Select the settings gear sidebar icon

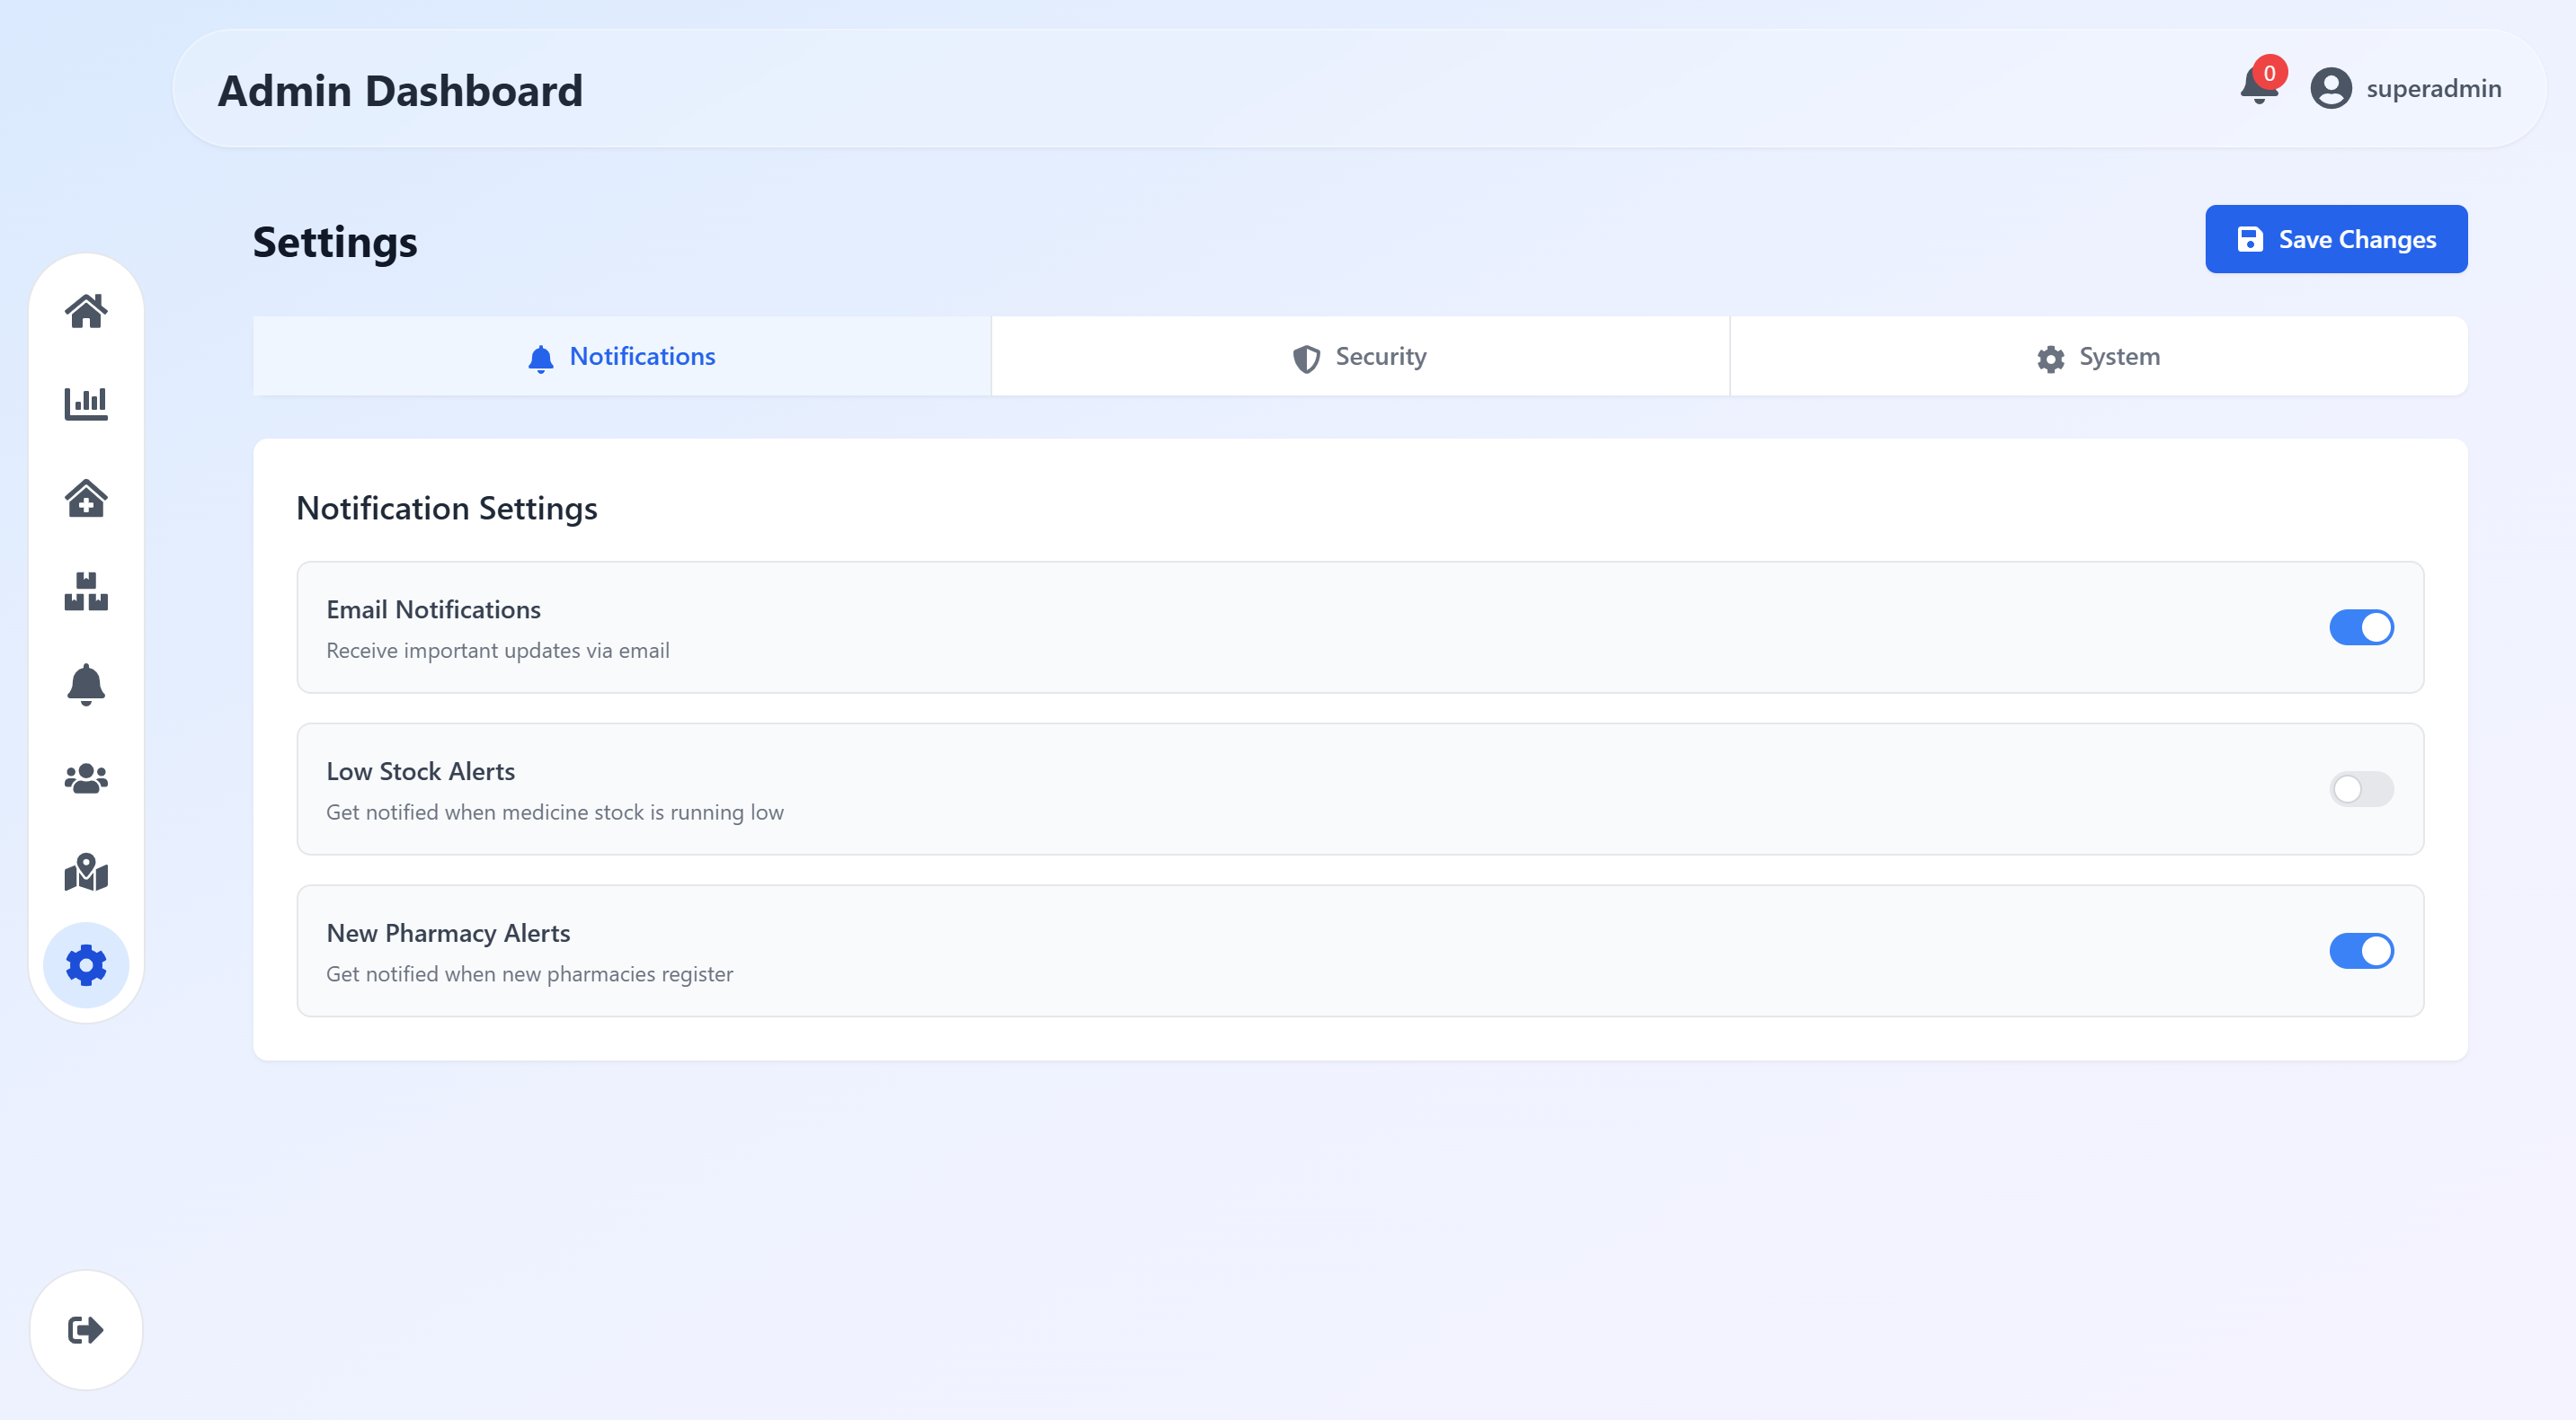pos(86,965)
